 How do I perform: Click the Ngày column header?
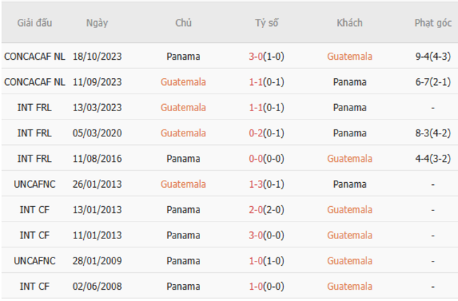point(97,23)
